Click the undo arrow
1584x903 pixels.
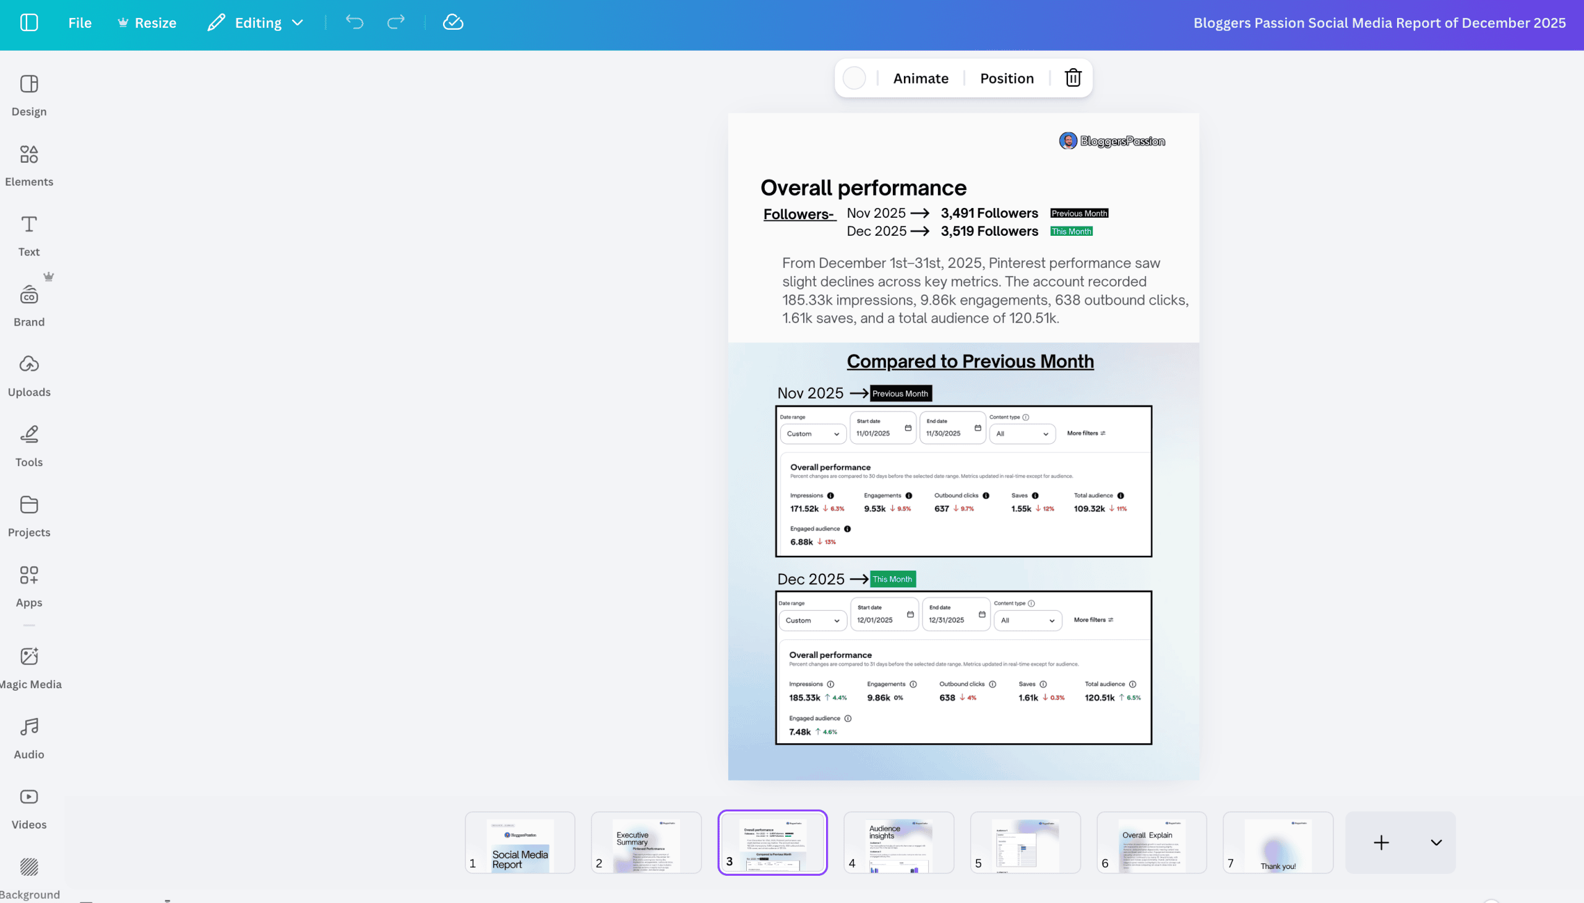point(355,23)
